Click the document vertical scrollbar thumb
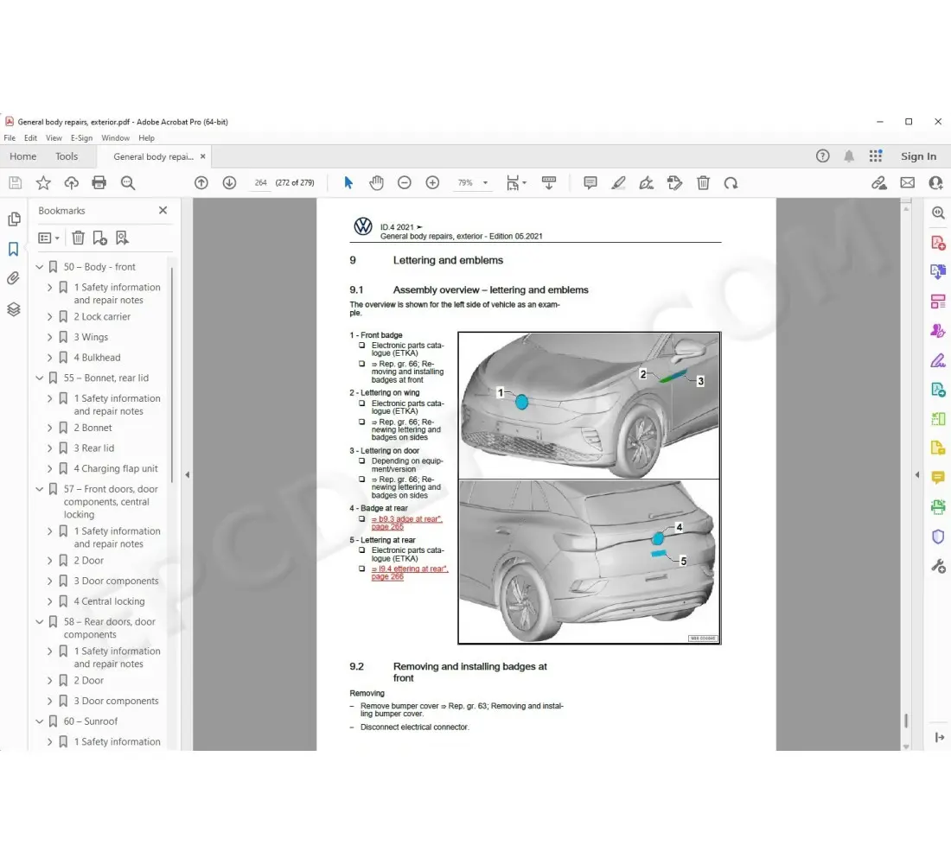 click(x=906, y=721)
